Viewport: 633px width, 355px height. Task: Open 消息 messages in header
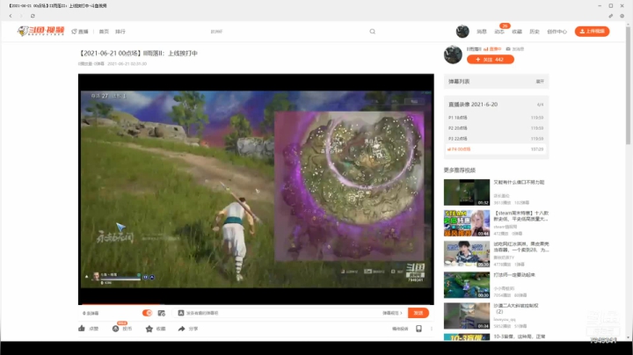tap(482, 32)
